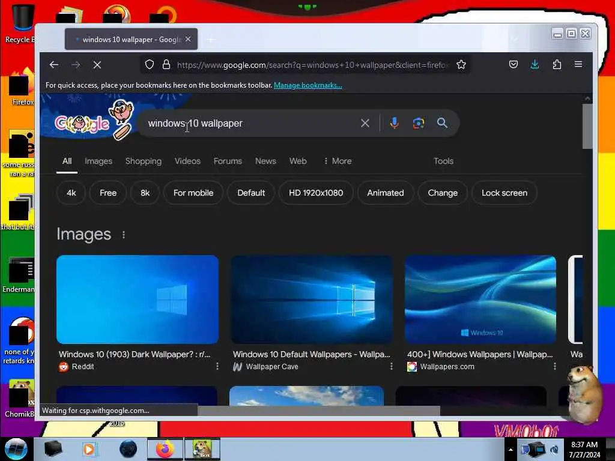Image resolution: width=615 pixels, height=461 pixels.
Task: Open the blue waves Windows 10 thumbnail
Action: [x=480, y=300]
